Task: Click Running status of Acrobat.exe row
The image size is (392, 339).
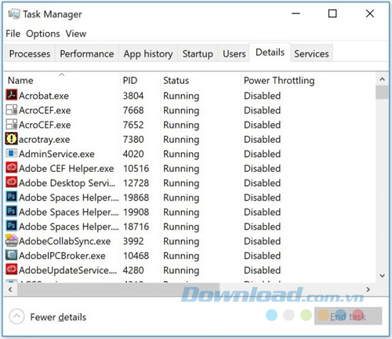Action: pyautogui.click(x=181, y=97)
